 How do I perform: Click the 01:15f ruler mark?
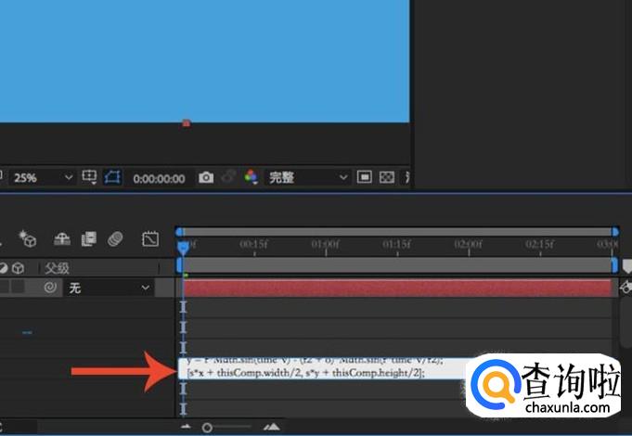(397, 245)
